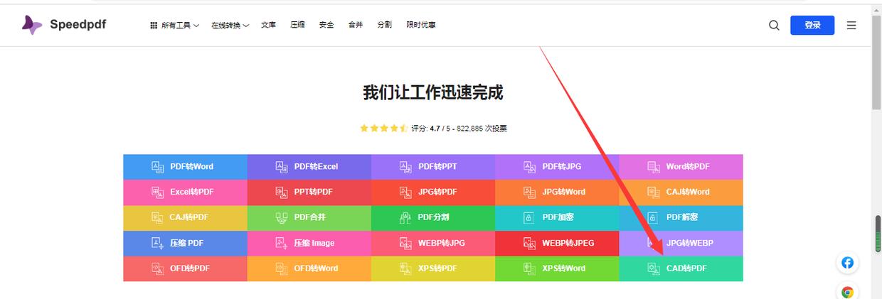
Task: Open the JPG转WEBP tool label
Action: 690,243
